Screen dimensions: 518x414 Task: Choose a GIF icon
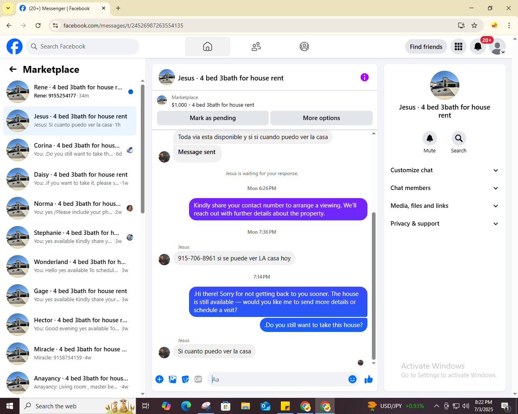pos(198,379)
